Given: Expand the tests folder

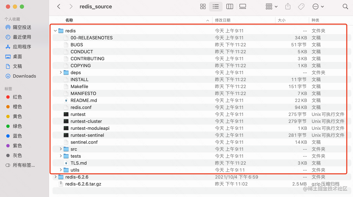Looking at the screenshot, I should pos(61,156).
